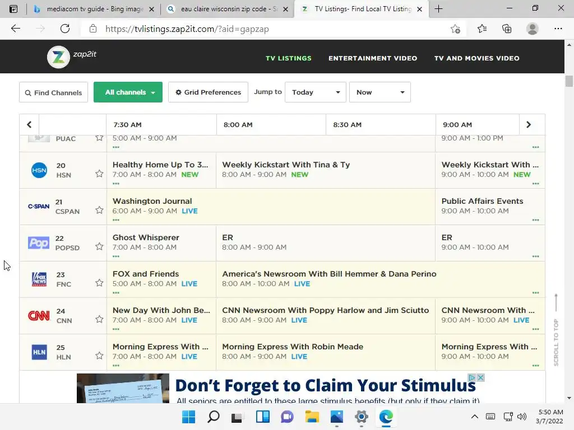
Task: Open Grid Preferences
Action: tap(208, 92)
